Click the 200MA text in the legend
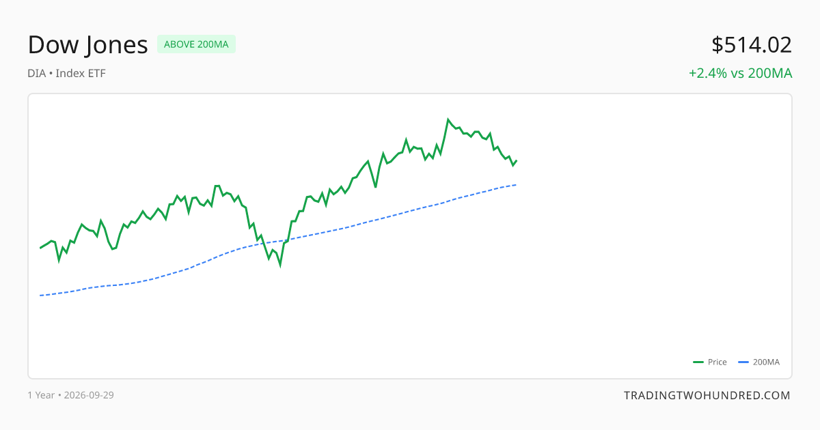 click(x=766, y=362)
